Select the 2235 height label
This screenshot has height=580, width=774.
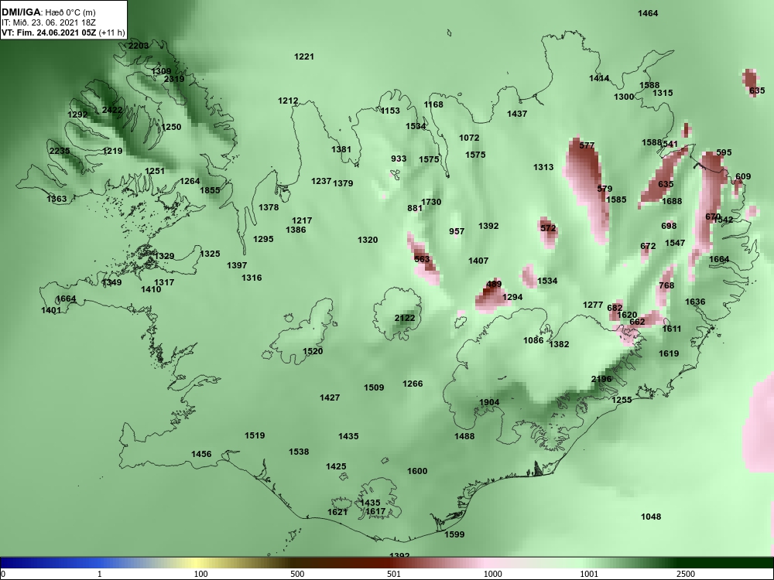60,151
